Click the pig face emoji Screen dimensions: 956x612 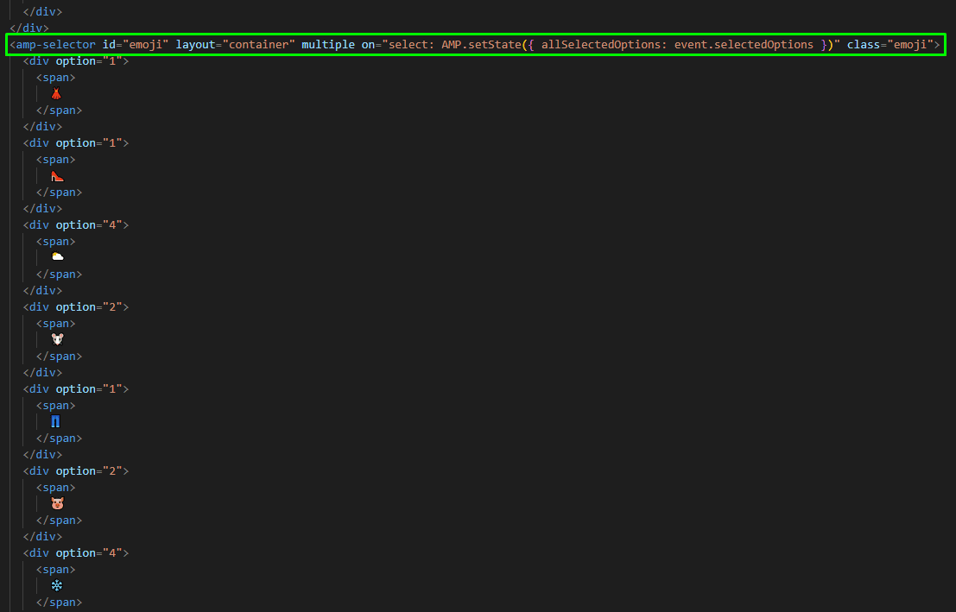57,503
